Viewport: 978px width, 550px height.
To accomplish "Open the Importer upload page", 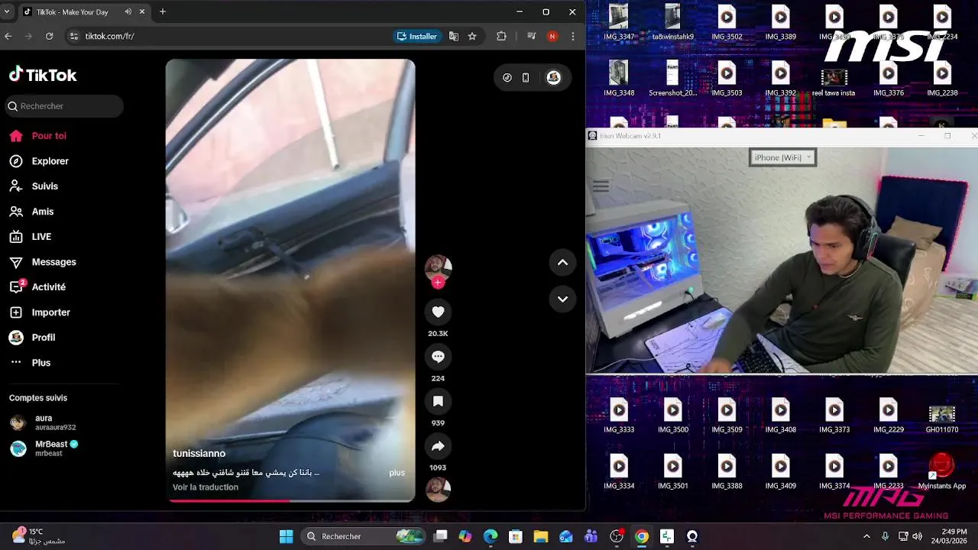I will [40, 312].
